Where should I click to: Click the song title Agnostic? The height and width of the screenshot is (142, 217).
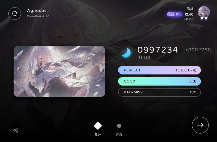(x=37, y=11)
